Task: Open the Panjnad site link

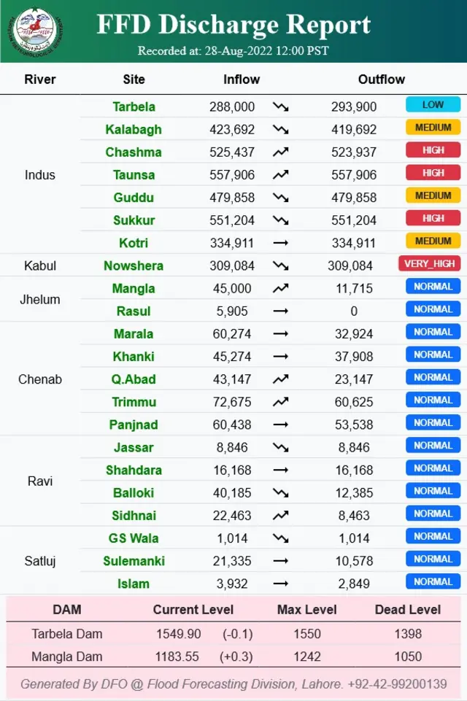Action: point(134,425)
